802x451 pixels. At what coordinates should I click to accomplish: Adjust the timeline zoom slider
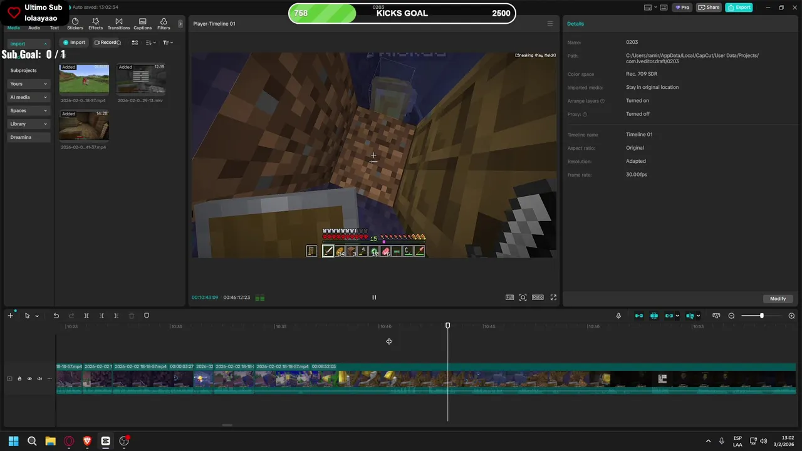(761, 316)
